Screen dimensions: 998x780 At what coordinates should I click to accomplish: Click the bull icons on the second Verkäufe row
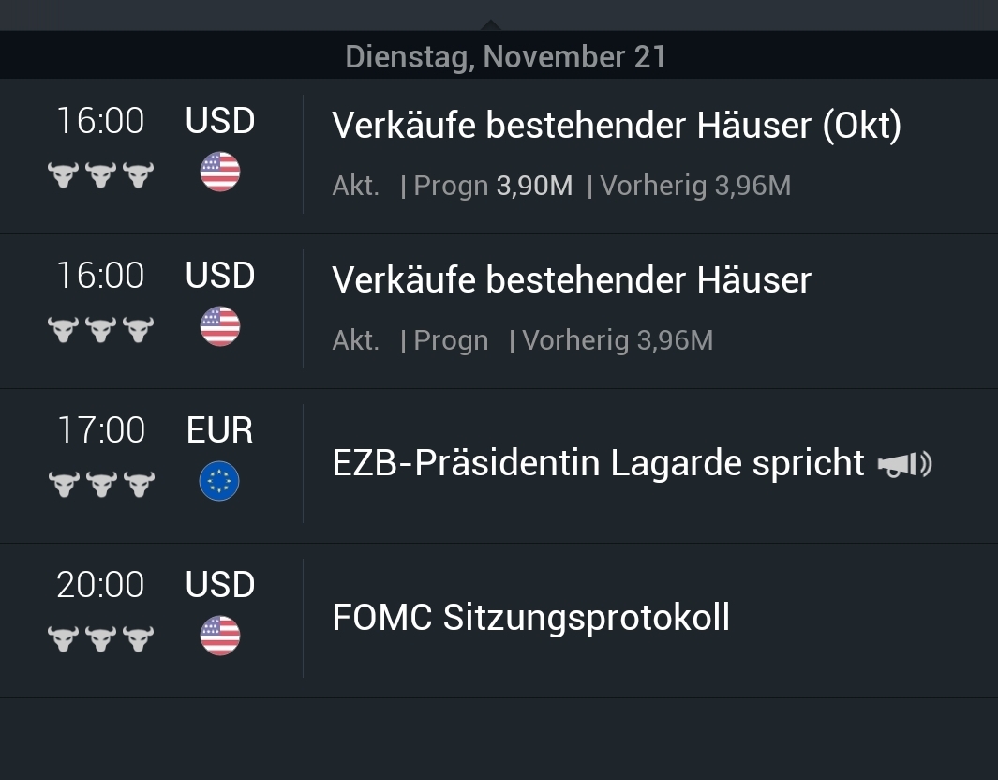tap(100, 327)
